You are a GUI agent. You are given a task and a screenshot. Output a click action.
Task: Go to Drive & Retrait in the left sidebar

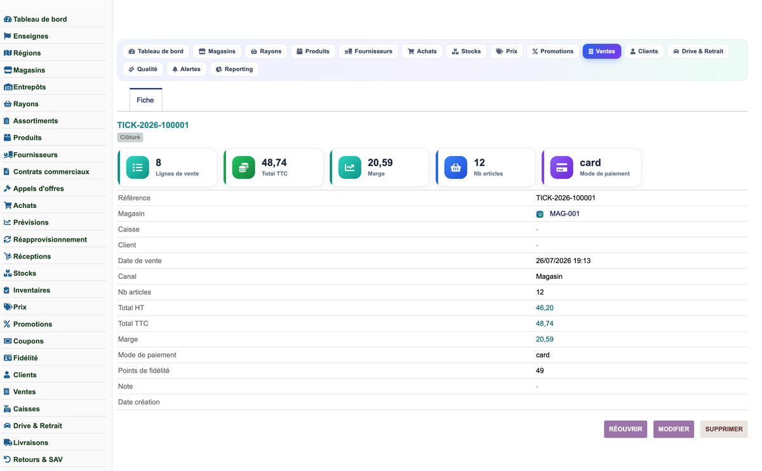click(x=37, y=426)
